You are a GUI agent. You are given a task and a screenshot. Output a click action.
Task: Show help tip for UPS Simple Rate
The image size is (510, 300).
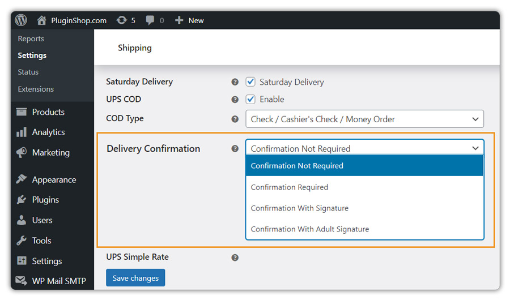point(235,258)
